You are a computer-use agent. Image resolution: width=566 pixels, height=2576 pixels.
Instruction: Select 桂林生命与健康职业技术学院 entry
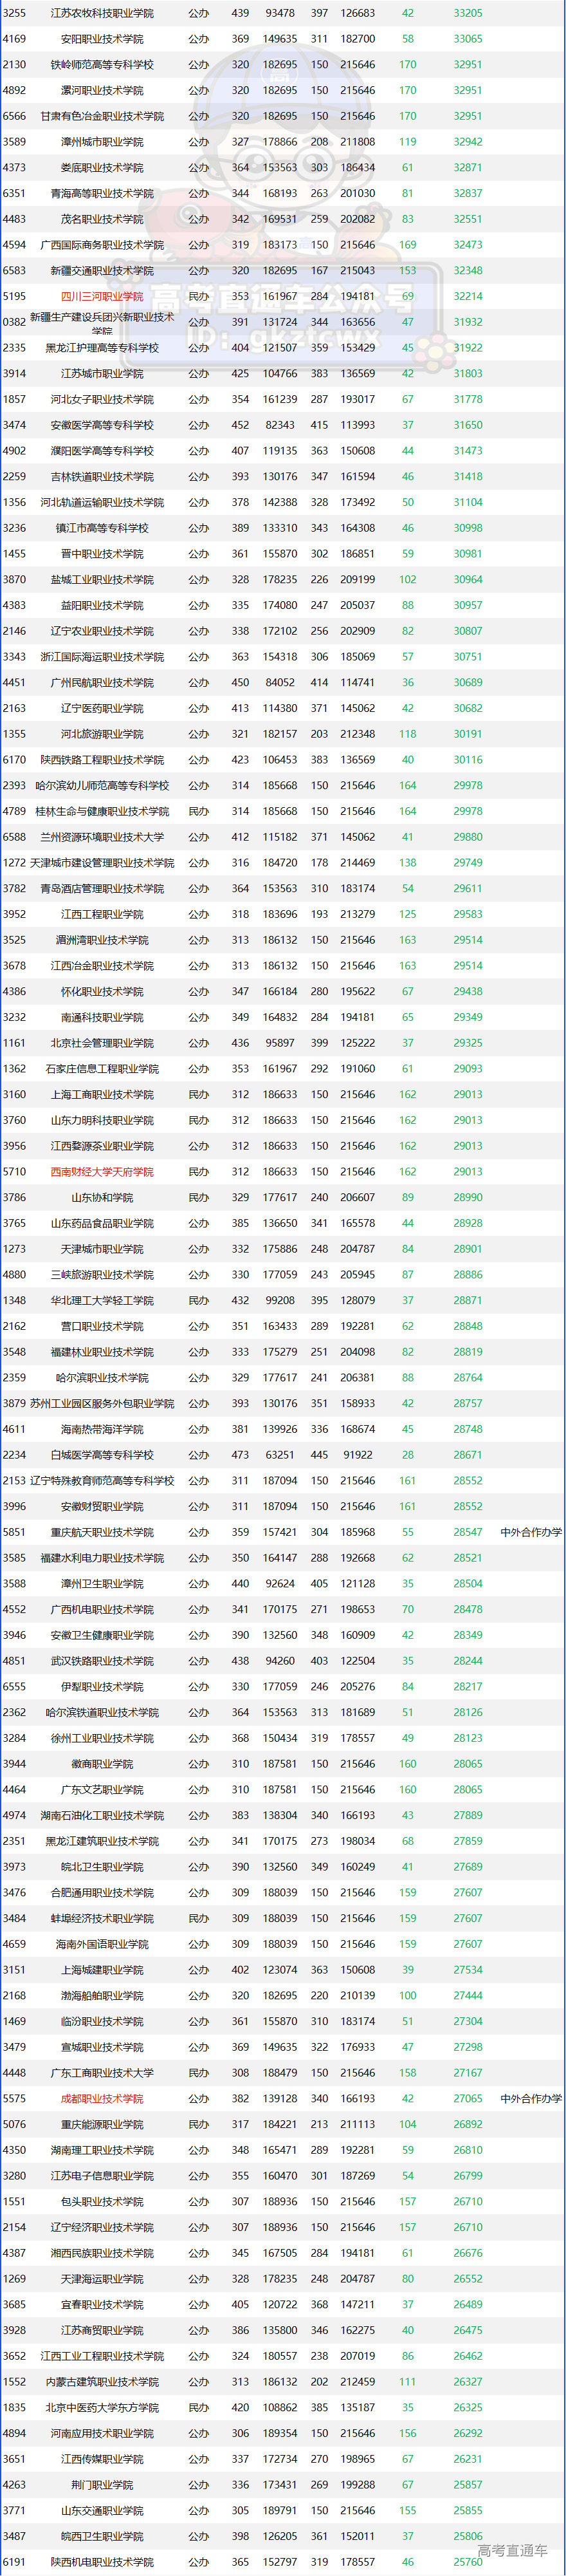point(102,812)
